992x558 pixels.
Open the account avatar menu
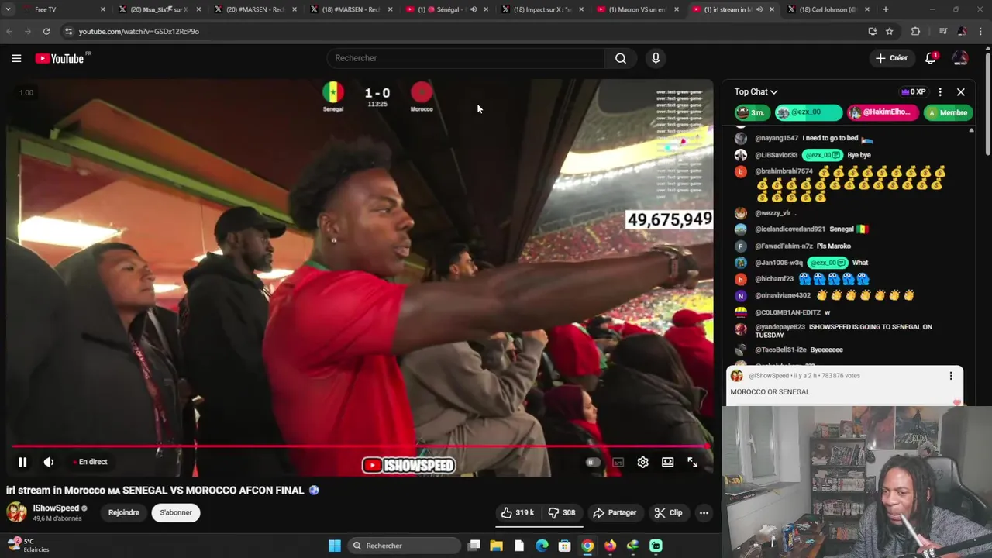point(959,58)
